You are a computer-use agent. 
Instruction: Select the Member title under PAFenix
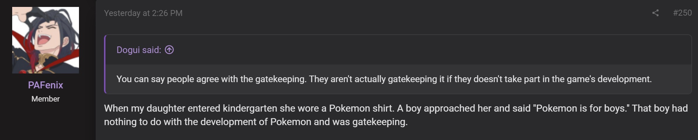coord(46,99)
